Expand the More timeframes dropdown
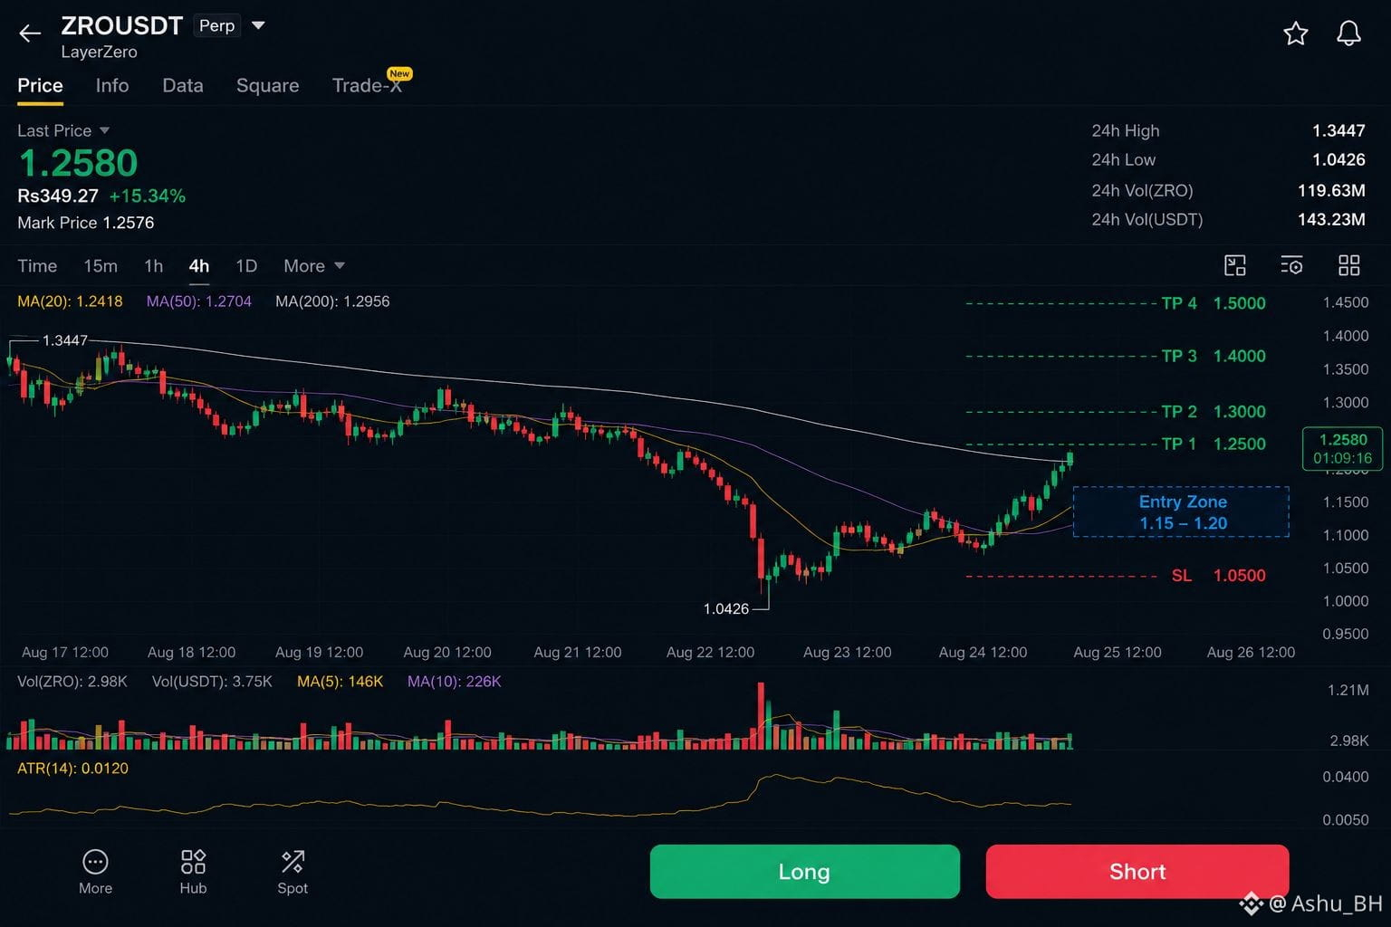 click(314, 266)
